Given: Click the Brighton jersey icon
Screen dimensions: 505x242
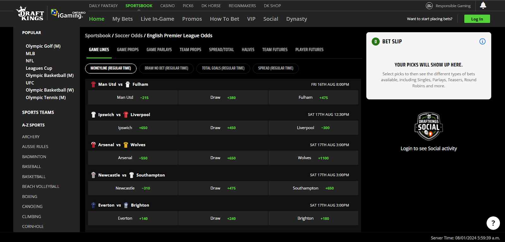Looking at the screenshot, I should (x=126, y=205).
